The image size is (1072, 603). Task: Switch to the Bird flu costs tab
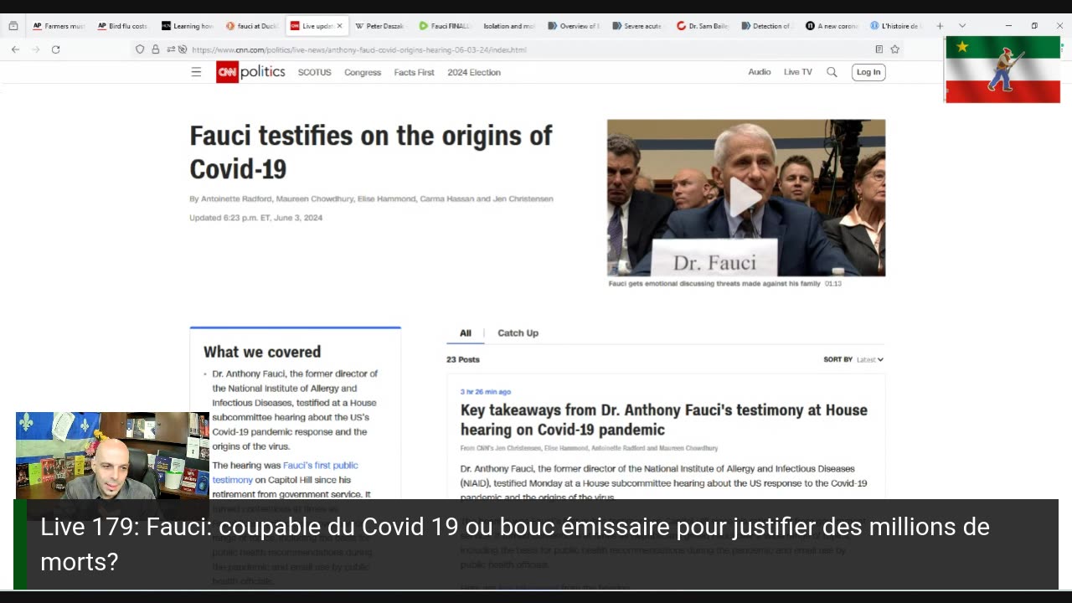(x=122, y=26)
